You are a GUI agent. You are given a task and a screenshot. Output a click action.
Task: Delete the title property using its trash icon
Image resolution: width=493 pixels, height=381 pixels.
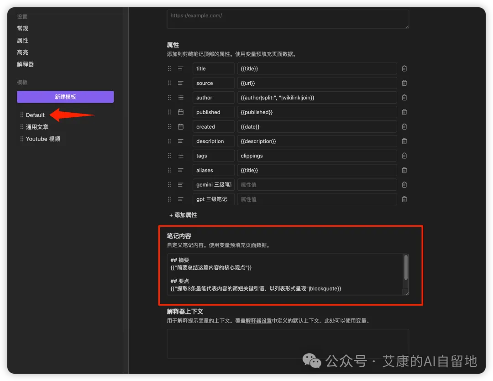tap(404, 68)
